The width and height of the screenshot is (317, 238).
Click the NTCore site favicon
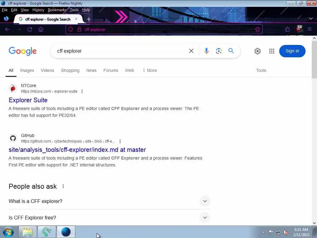pos(13,88)
